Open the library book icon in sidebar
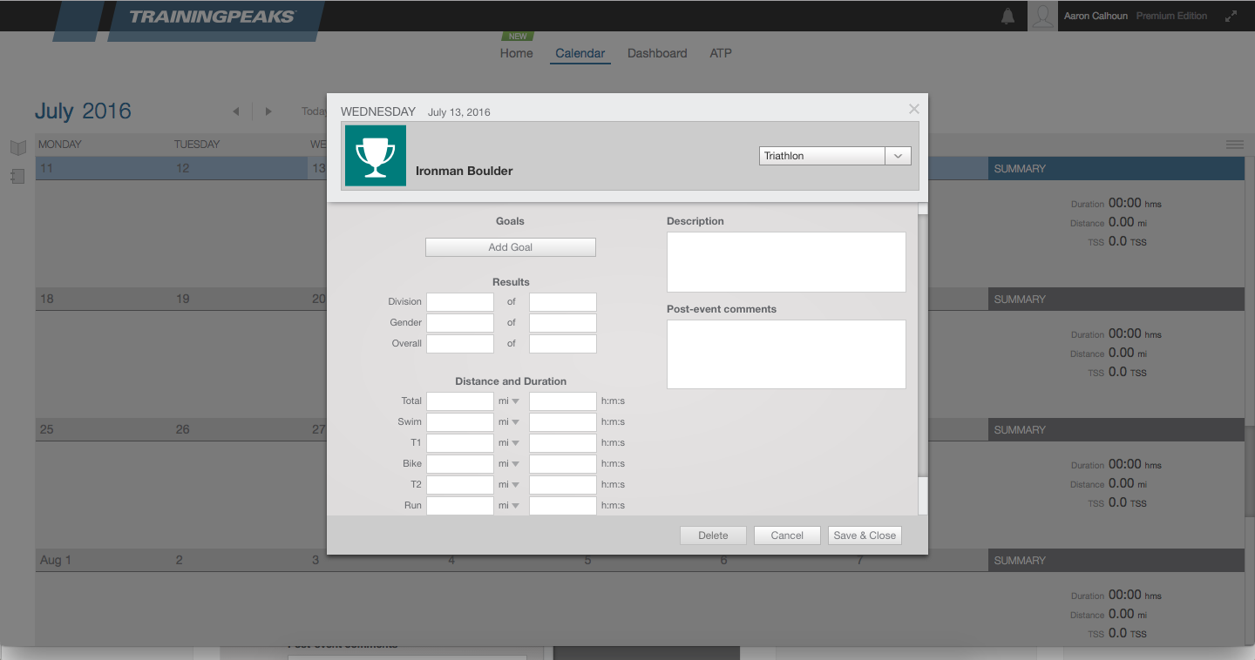Viewport: 1255px width, 660px height. click(x=18, y=147)
